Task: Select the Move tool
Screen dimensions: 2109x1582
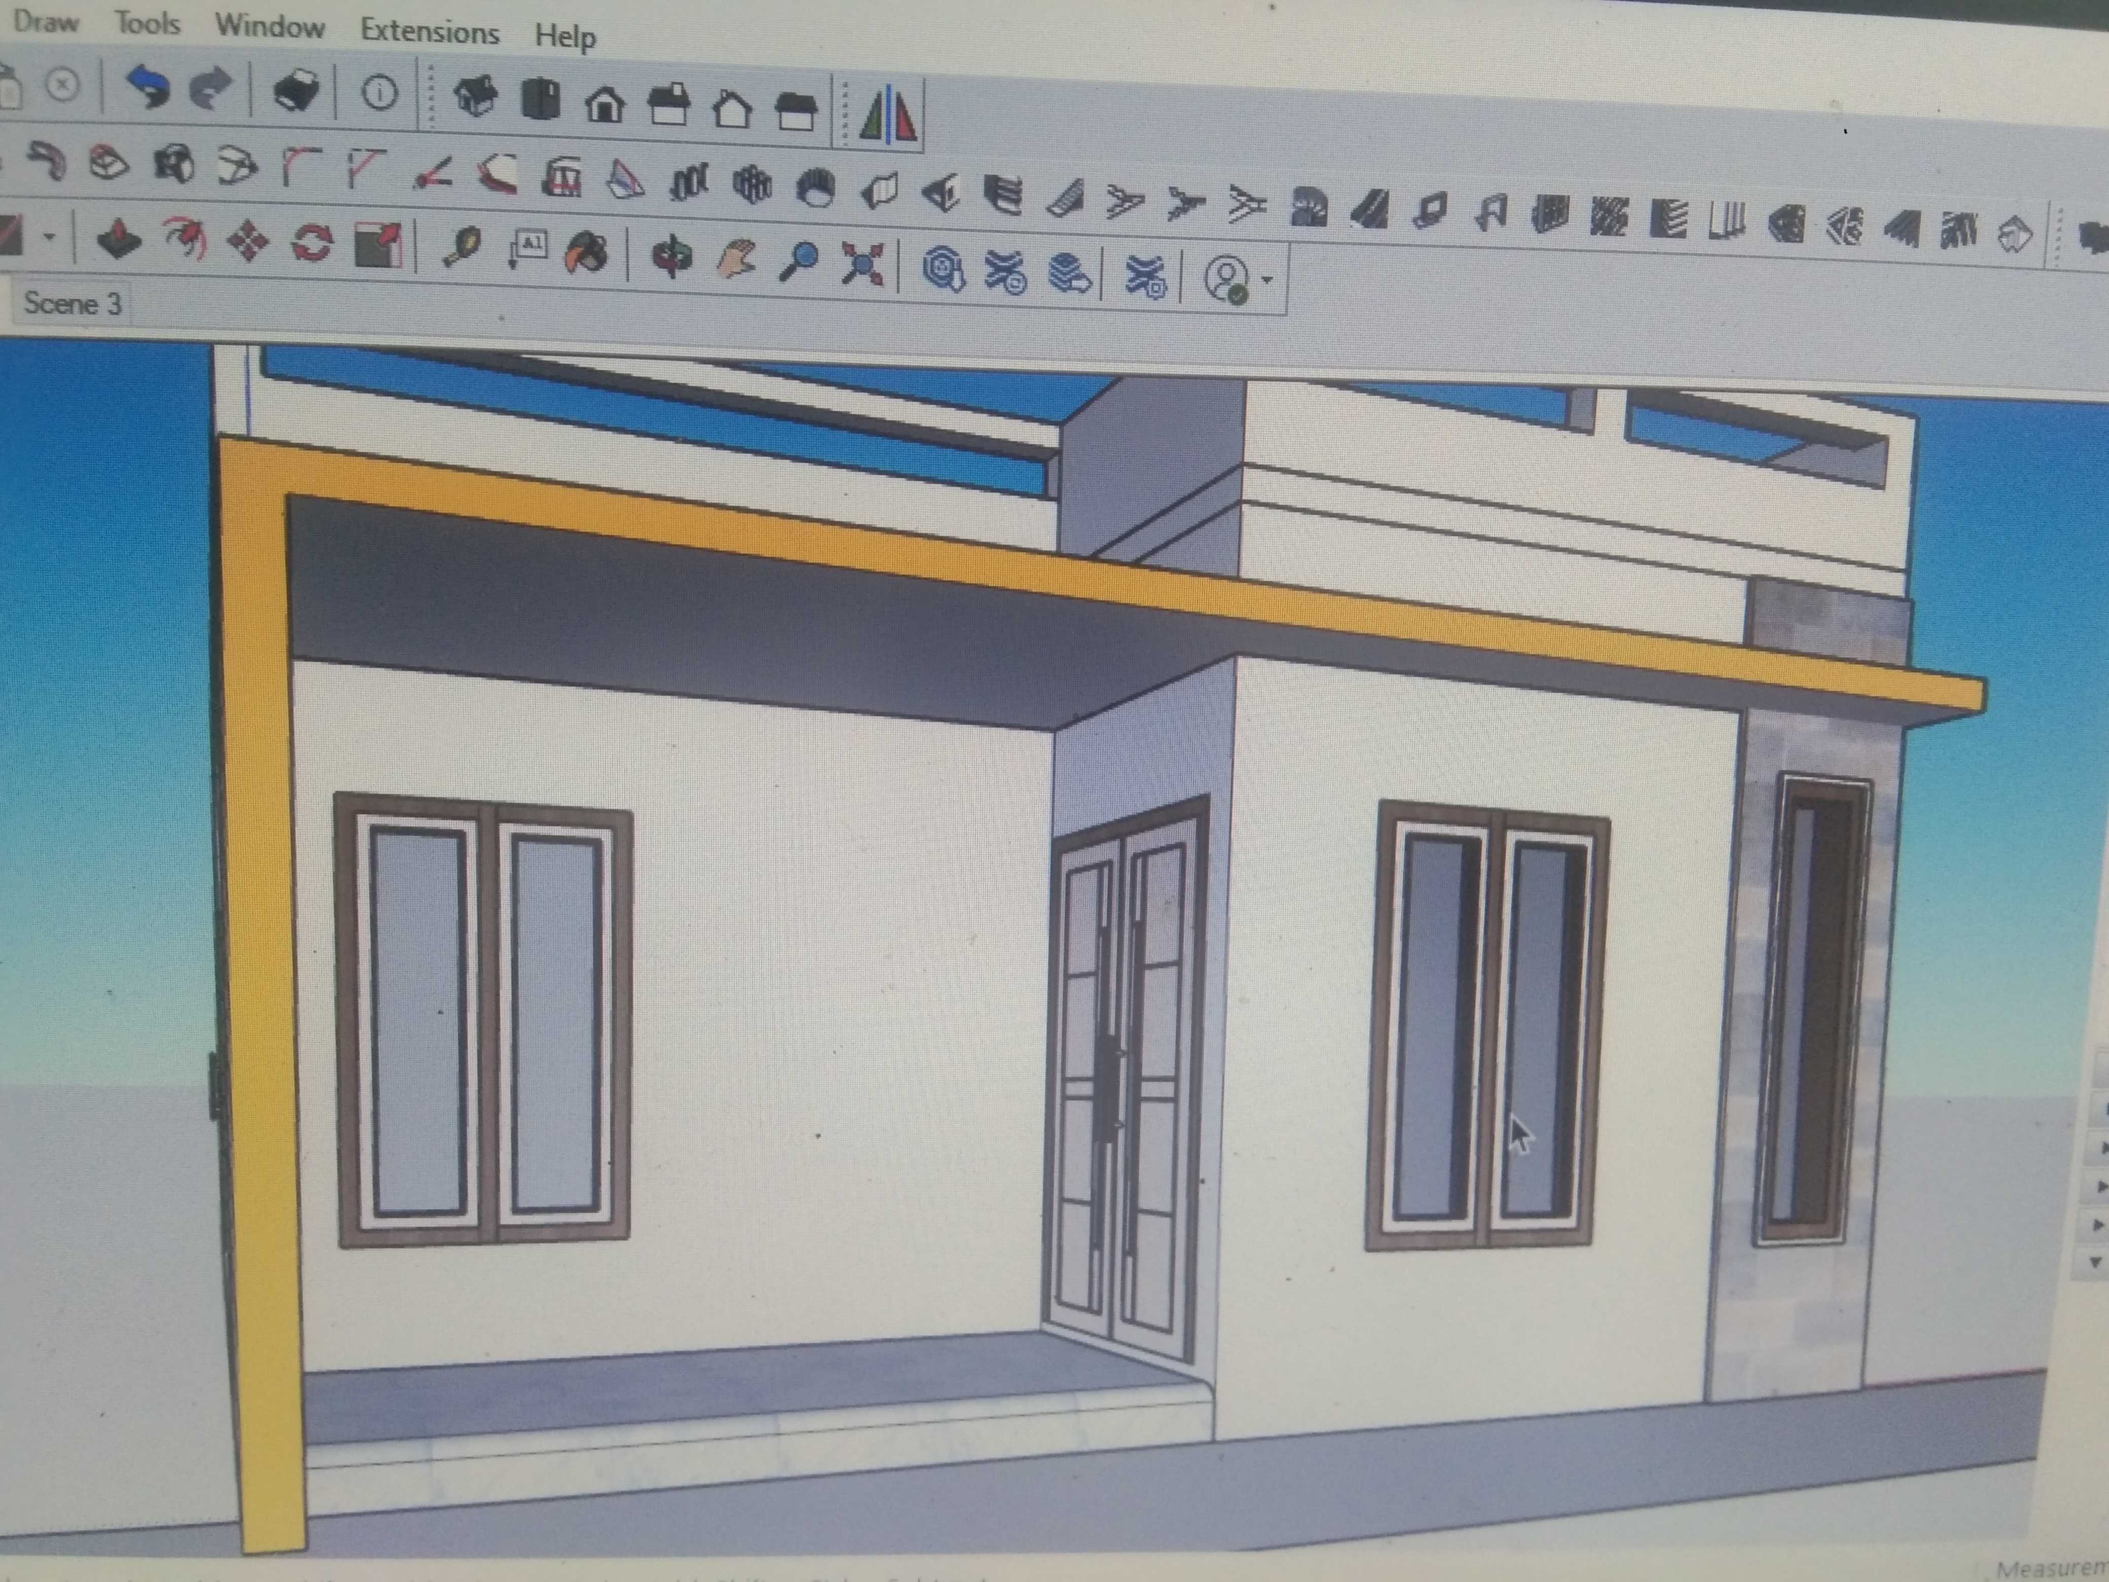Action: click(248, 240)
